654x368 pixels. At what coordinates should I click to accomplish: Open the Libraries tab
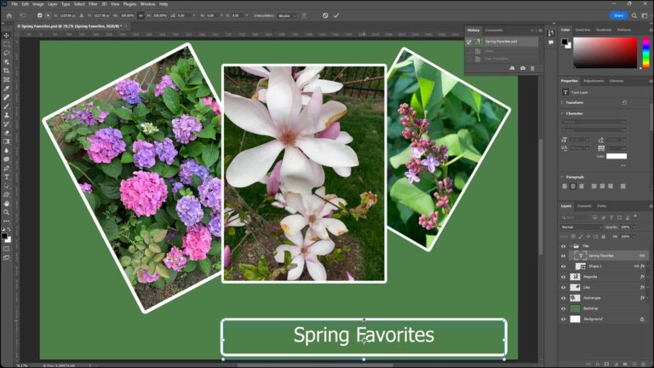click(x=617, y=81)
